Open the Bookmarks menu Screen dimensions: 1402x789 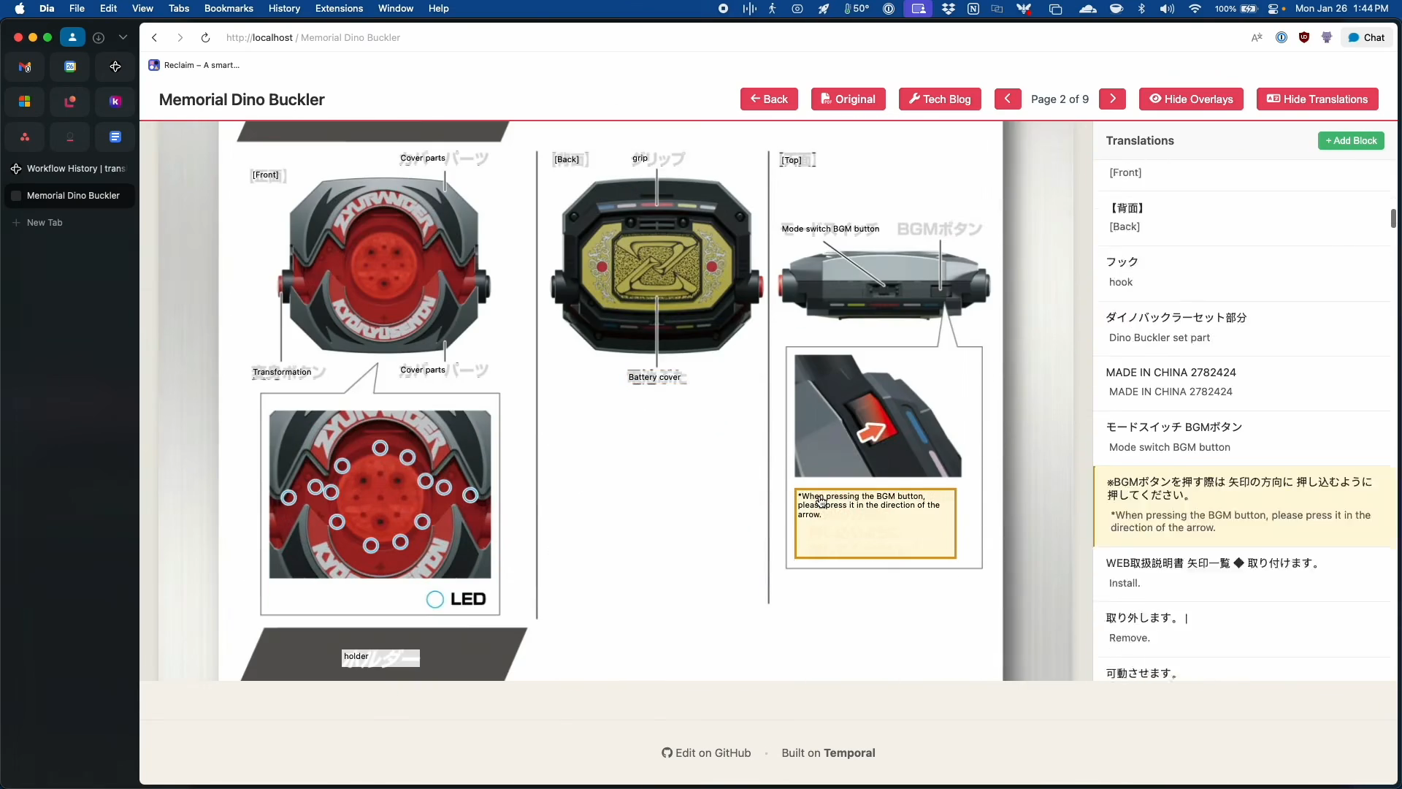pyautogui.click(x=229, y=8)
